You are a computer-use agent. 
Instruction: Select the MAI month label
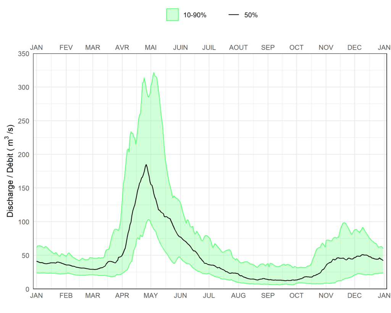pyautogui.click(x=150, y=48)
